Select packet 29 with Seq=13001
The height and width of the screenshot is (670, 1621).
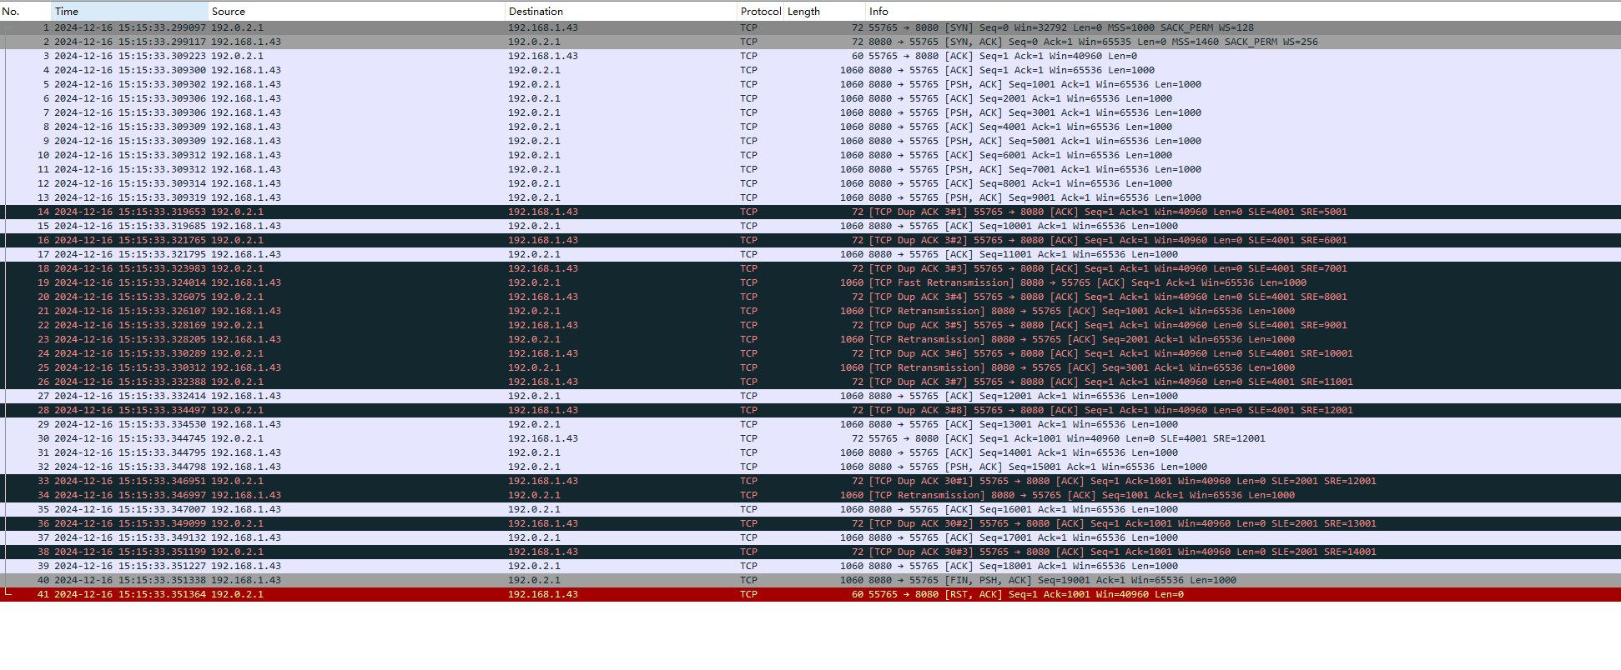click(x=810, y=424)
